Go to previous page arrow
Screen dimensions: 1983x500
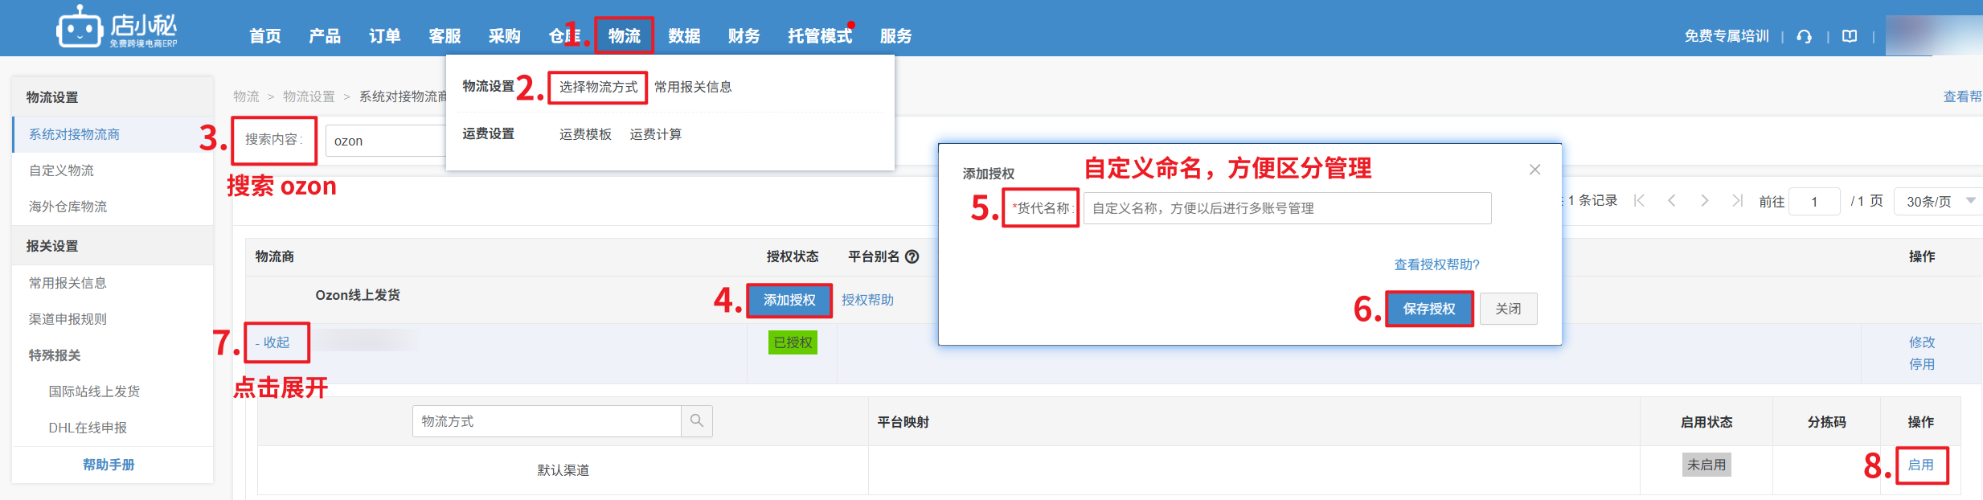1672,200
